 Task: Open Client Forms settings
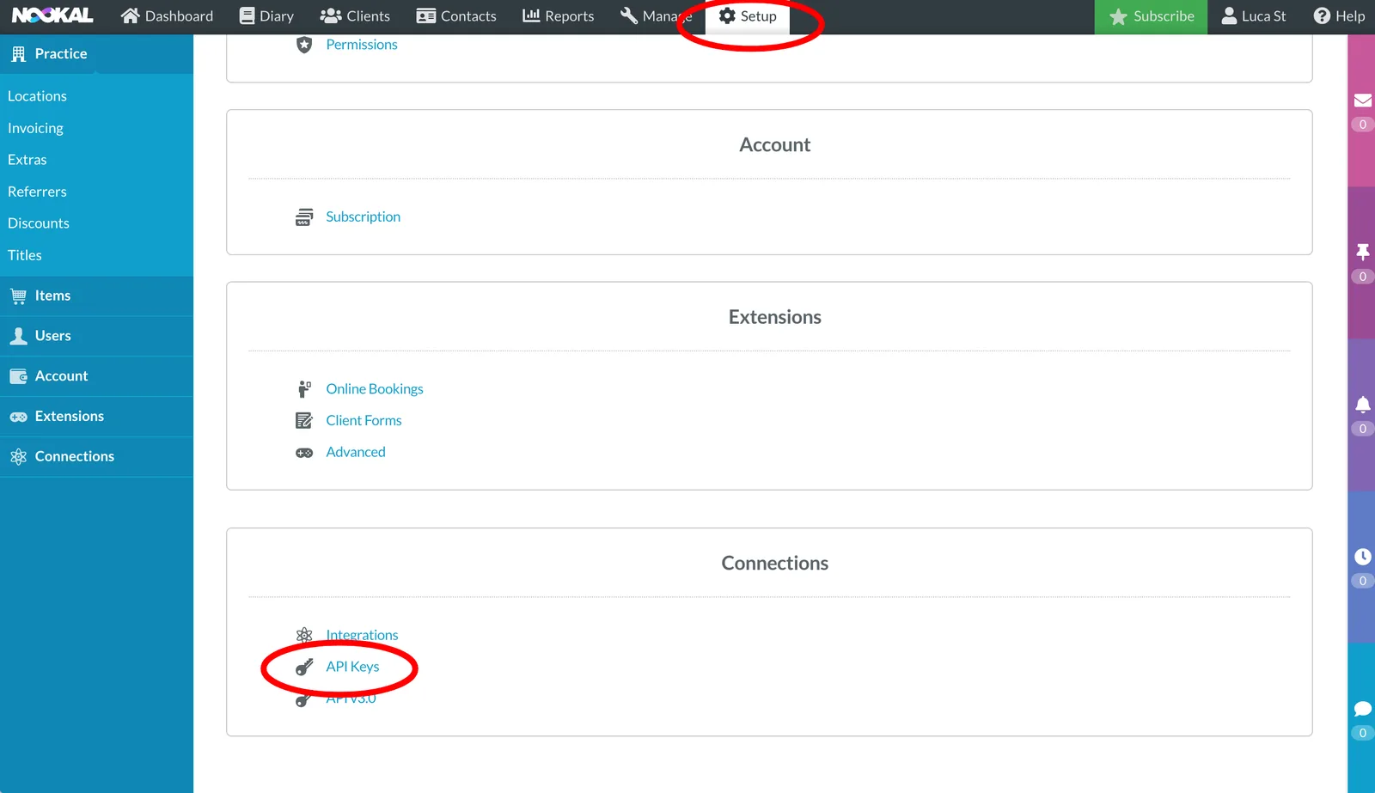click(x=364, y=420)
